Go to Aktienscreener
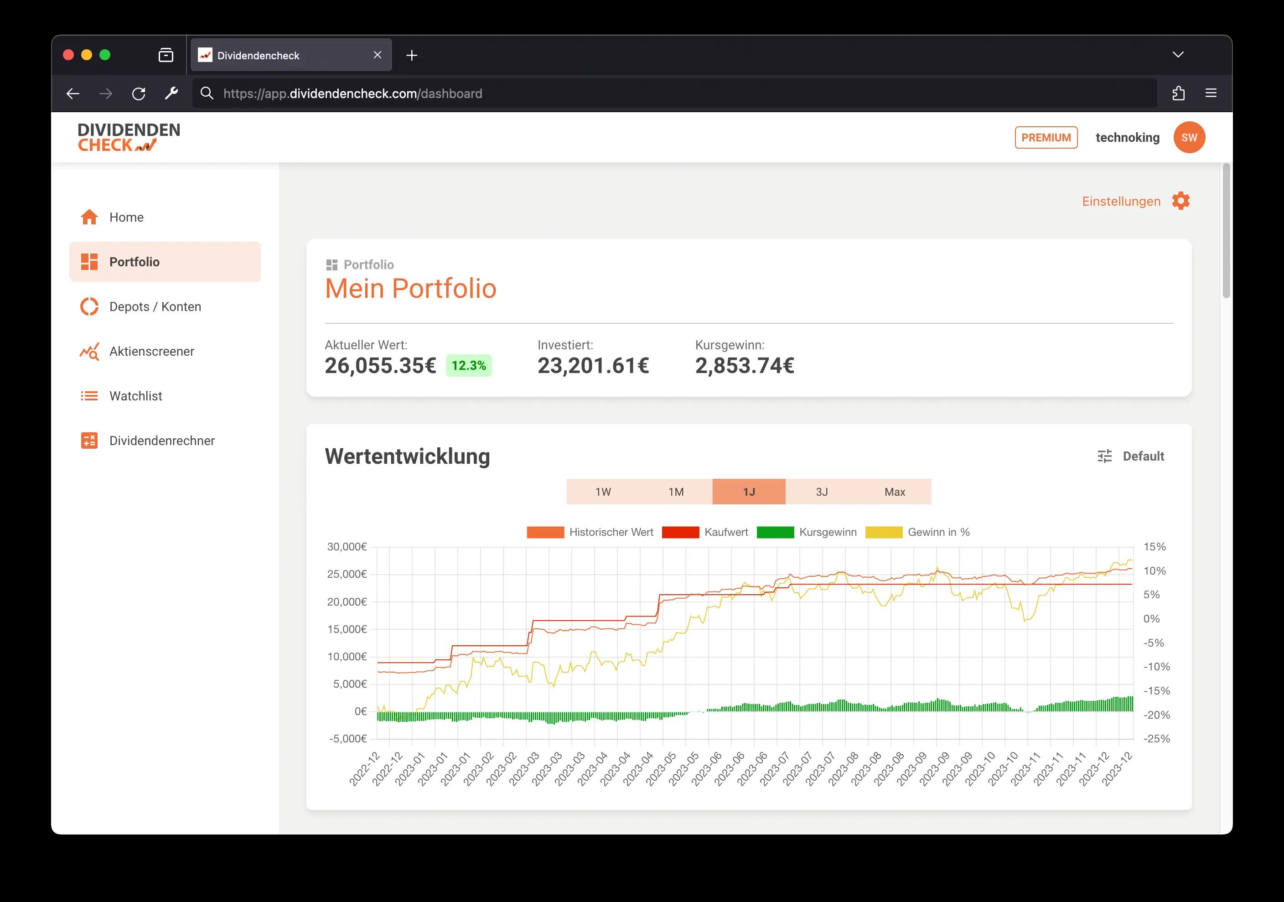Viewport: 1284px width, 902px height. (165, 351)
